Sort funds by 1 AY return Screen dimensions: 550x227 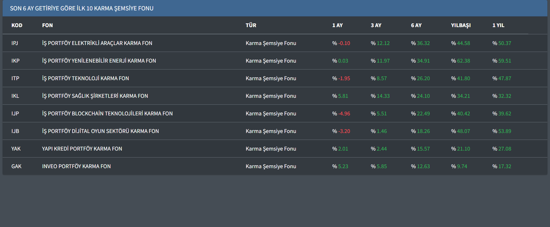(x=337, y=25)
